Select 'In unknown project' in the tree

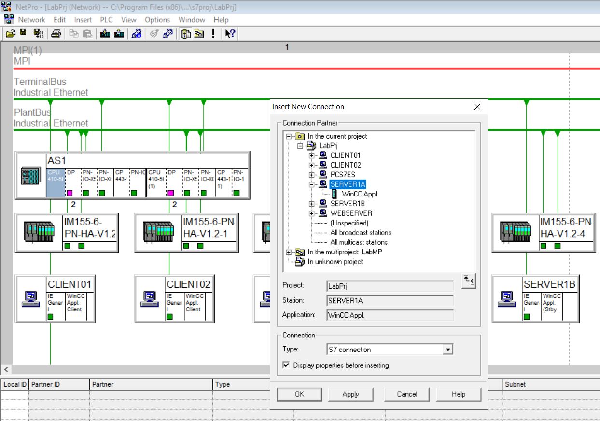335,262
